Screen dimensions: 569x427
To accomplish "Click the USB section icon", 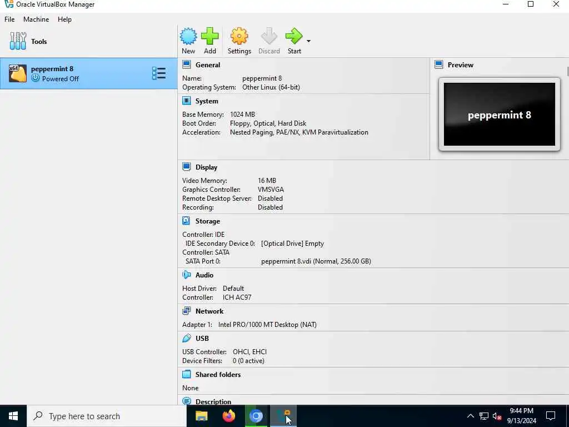I will click(x=187, y=338).
